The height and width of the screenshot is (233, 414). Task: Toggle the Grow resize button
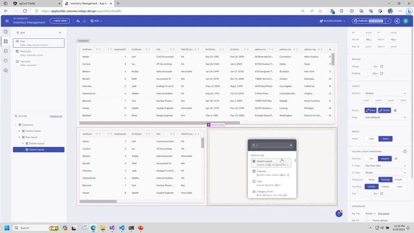coord(371,110)
